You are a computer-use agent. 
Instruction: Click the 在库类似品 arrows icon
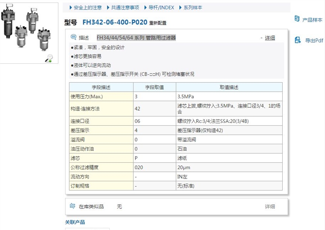point(73,206)
